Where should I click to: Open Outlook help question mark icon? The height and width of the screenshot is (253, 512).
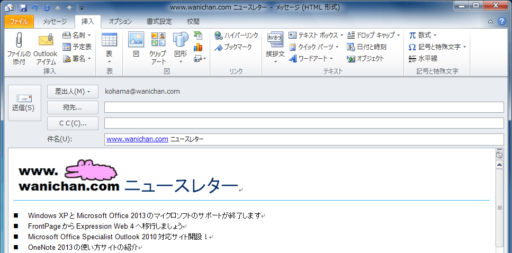501,22
